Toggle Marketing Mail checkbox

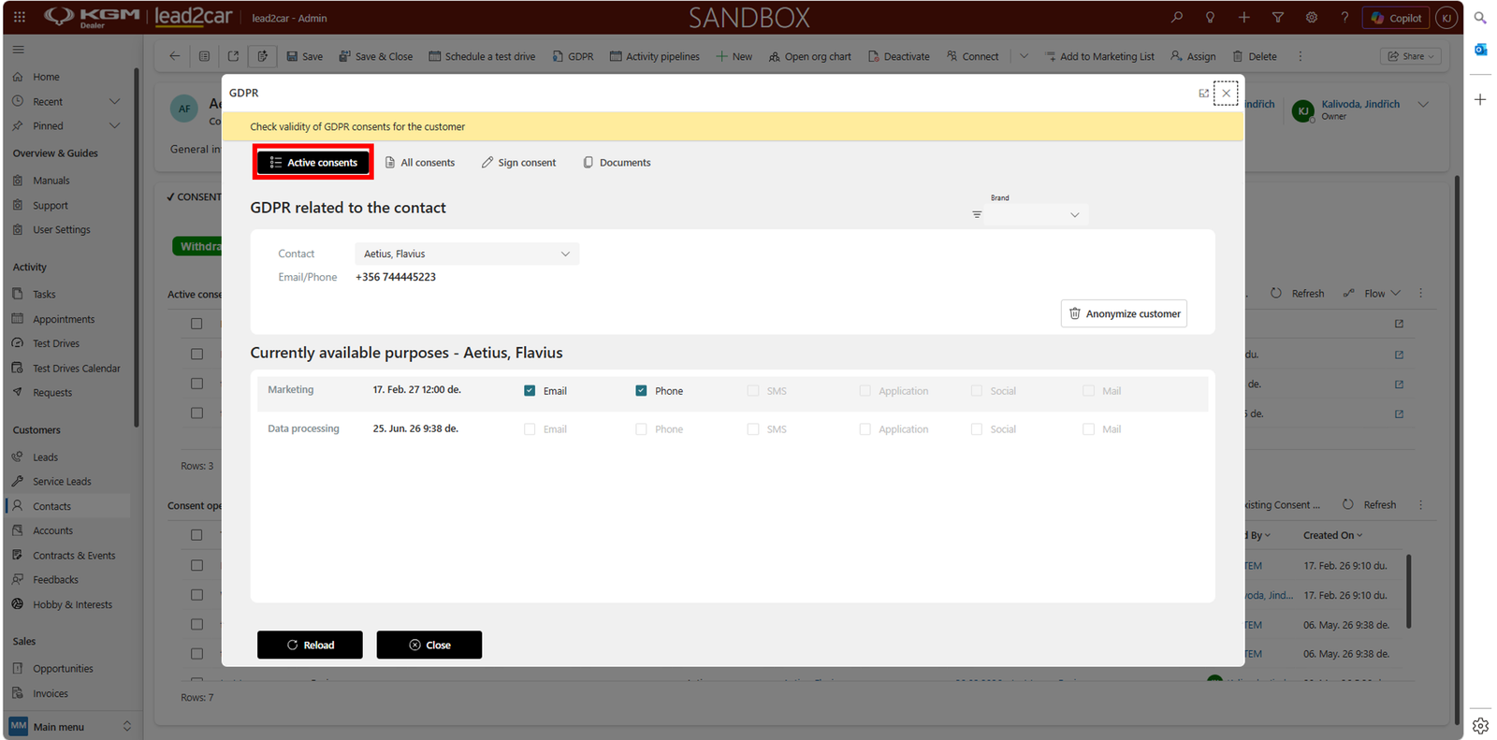coord(1088,390)
